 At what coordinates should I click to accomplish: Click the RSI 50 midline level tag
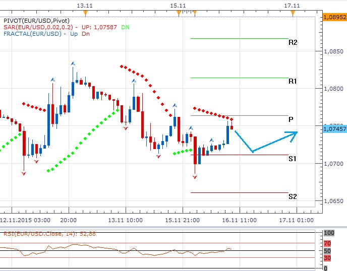(327, 250)
